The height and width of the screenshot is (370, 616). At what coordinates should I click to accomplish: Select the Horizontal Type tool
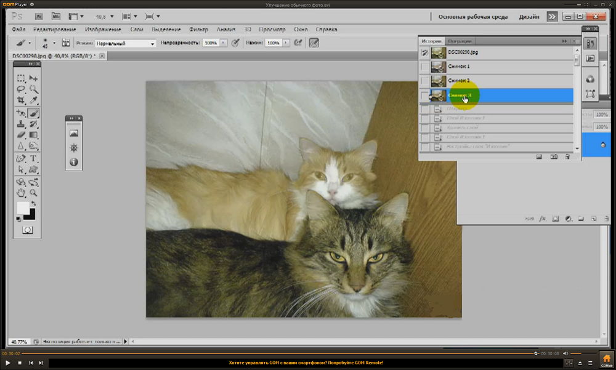pyautogui.click(x=34, y=159)
